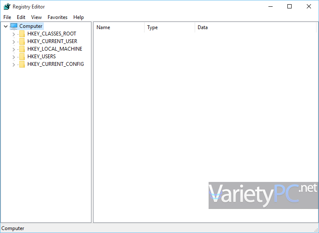Open the Favorites menu
Viewport: 319px width, 233px height.
click(x=58, y=17)
